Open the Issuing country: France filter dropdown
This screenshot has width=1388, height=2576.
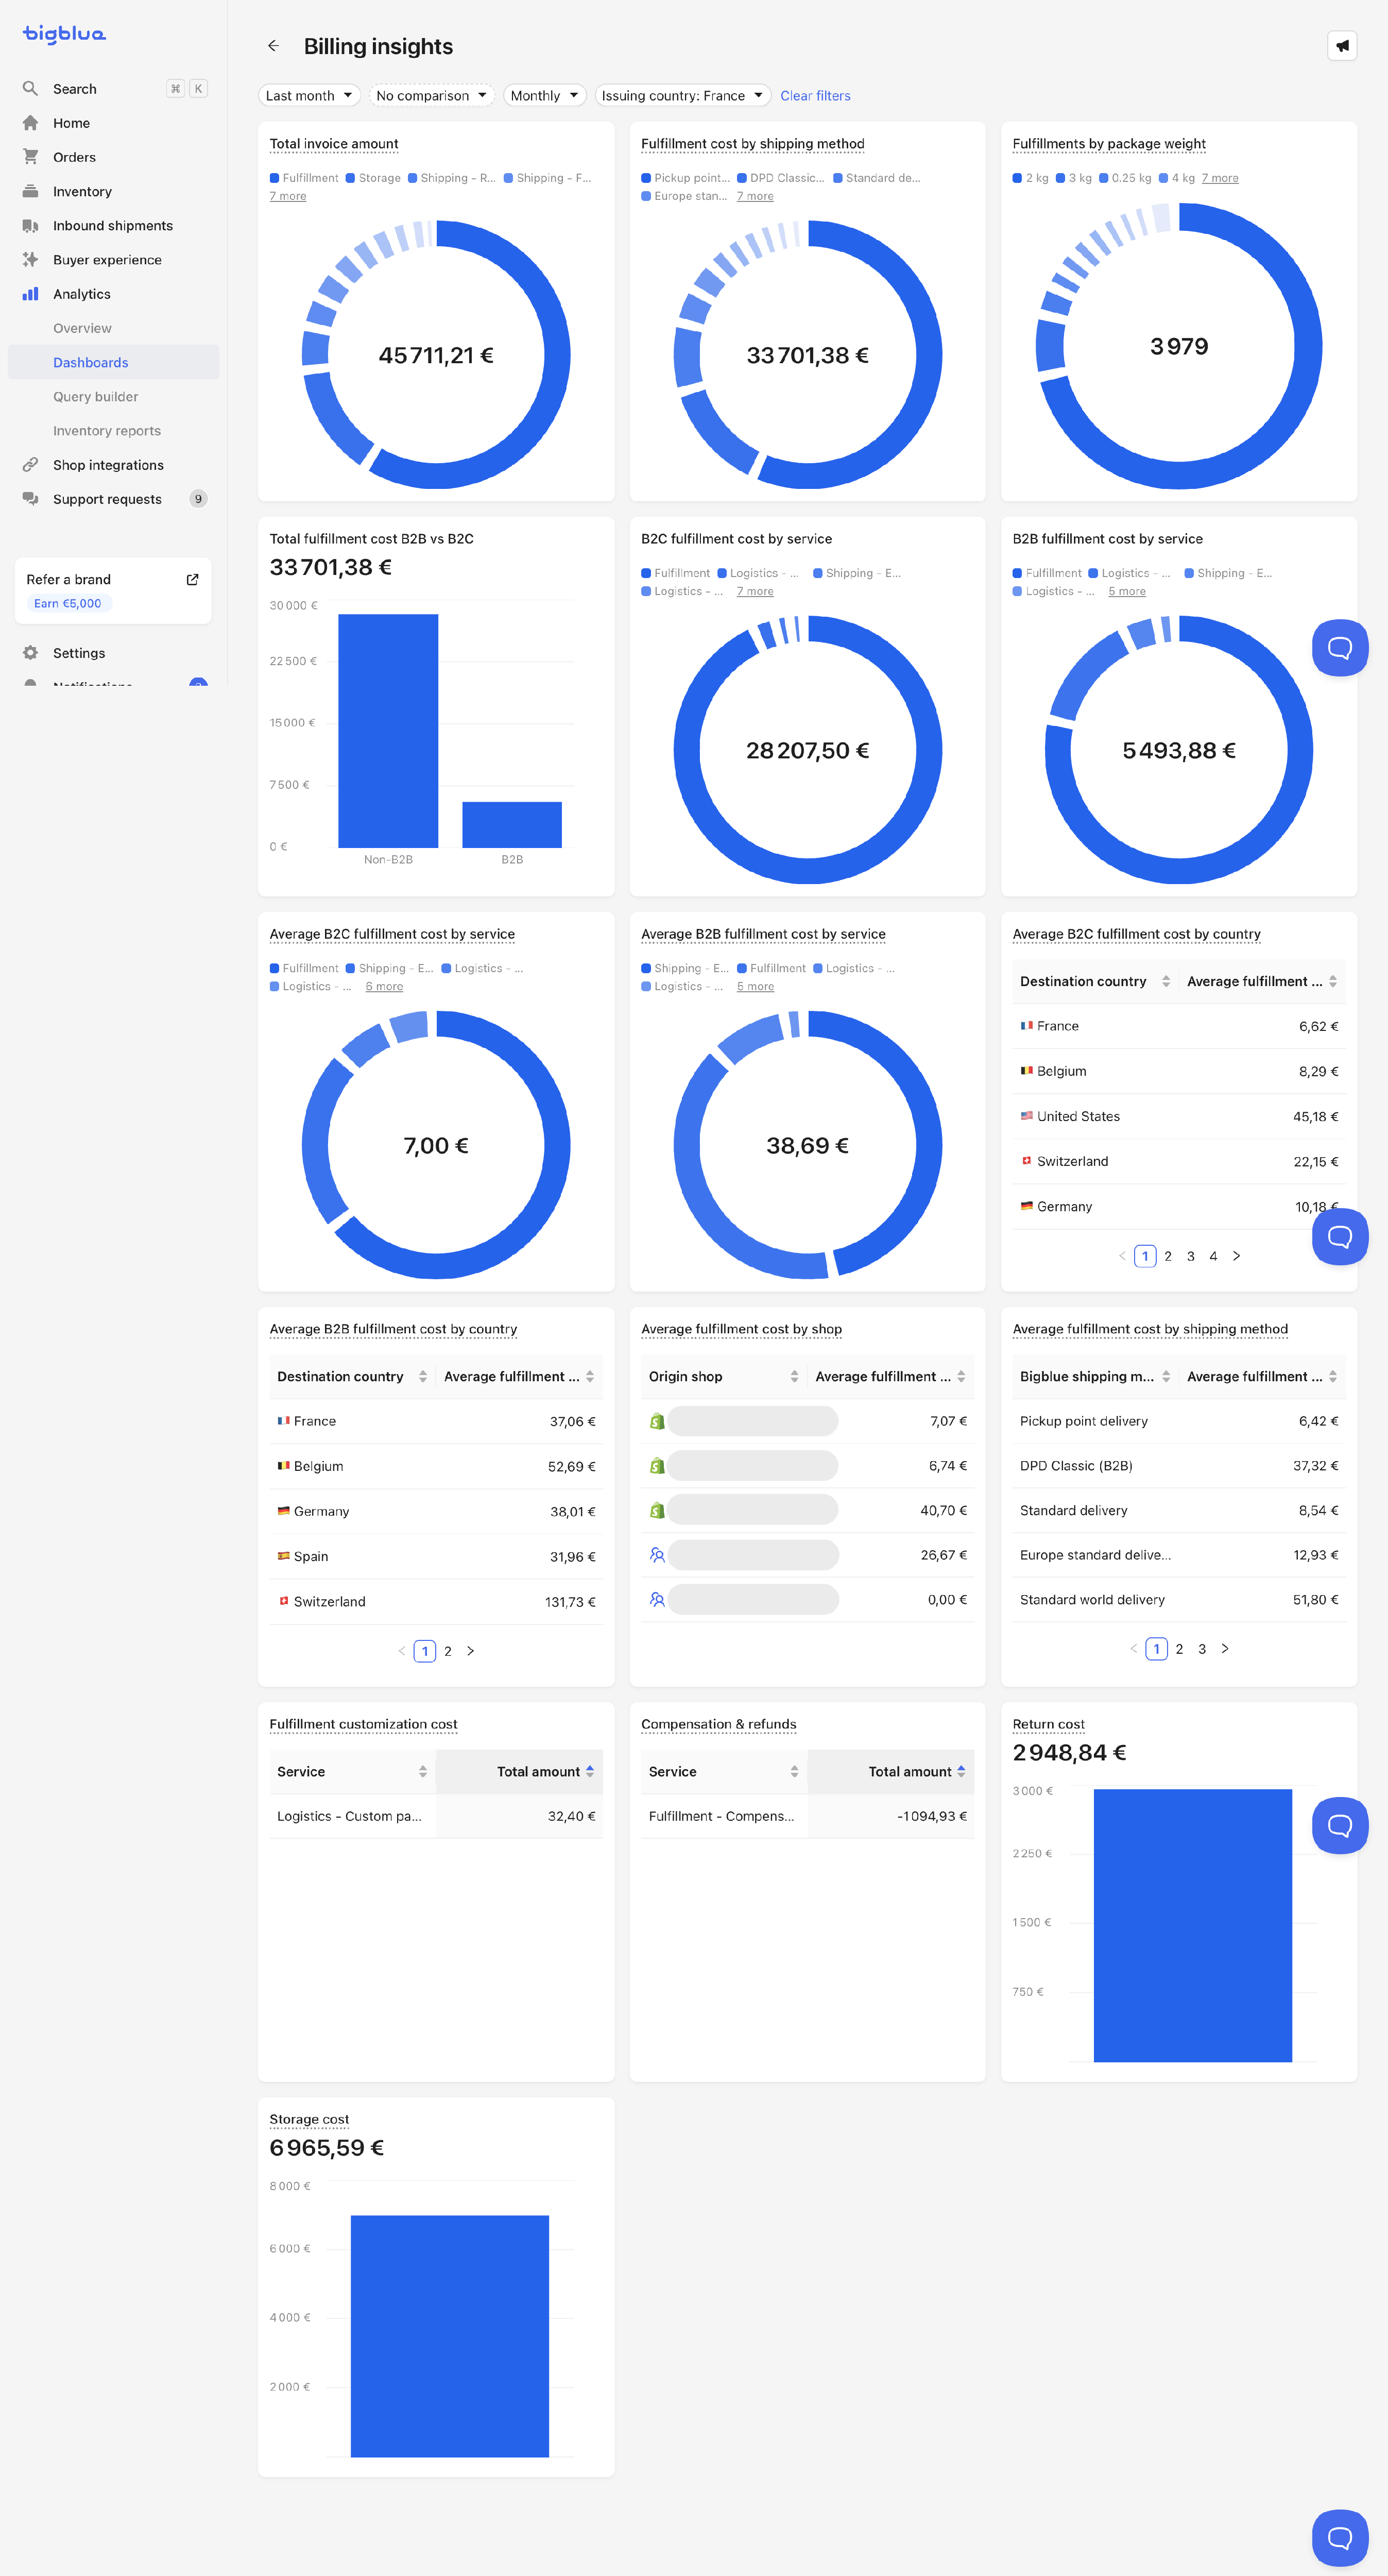(682, 96)
